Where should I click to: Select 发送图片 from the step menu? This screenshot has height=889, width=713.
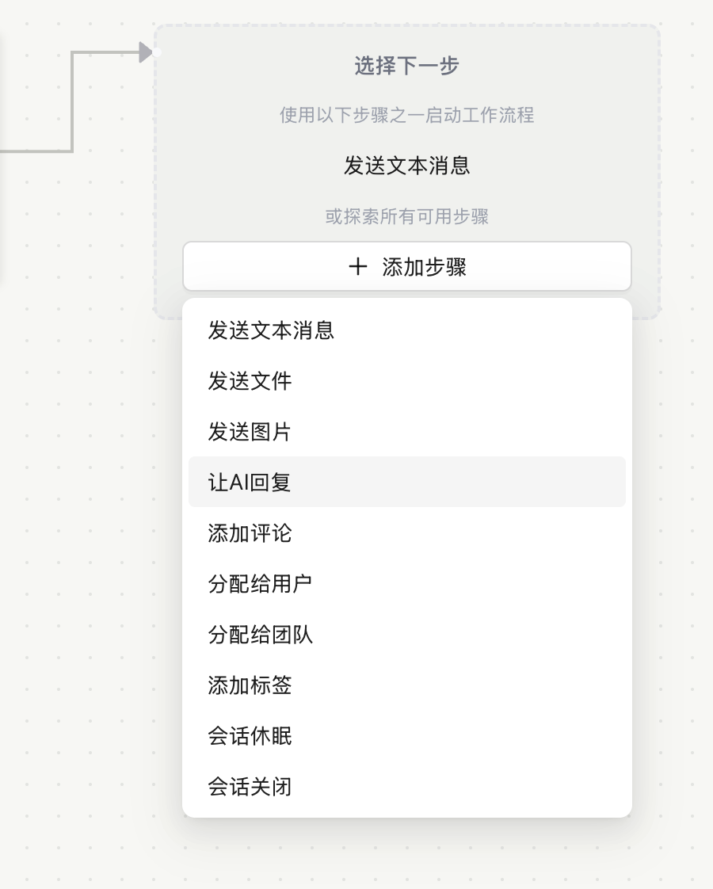click(250, 432)
